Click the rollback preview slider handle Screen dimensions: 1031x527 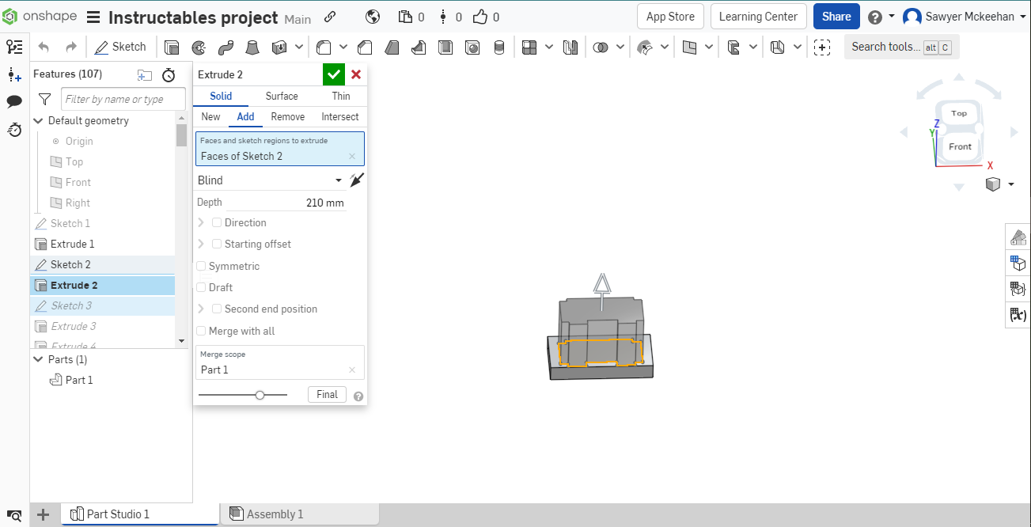(260, 395)
